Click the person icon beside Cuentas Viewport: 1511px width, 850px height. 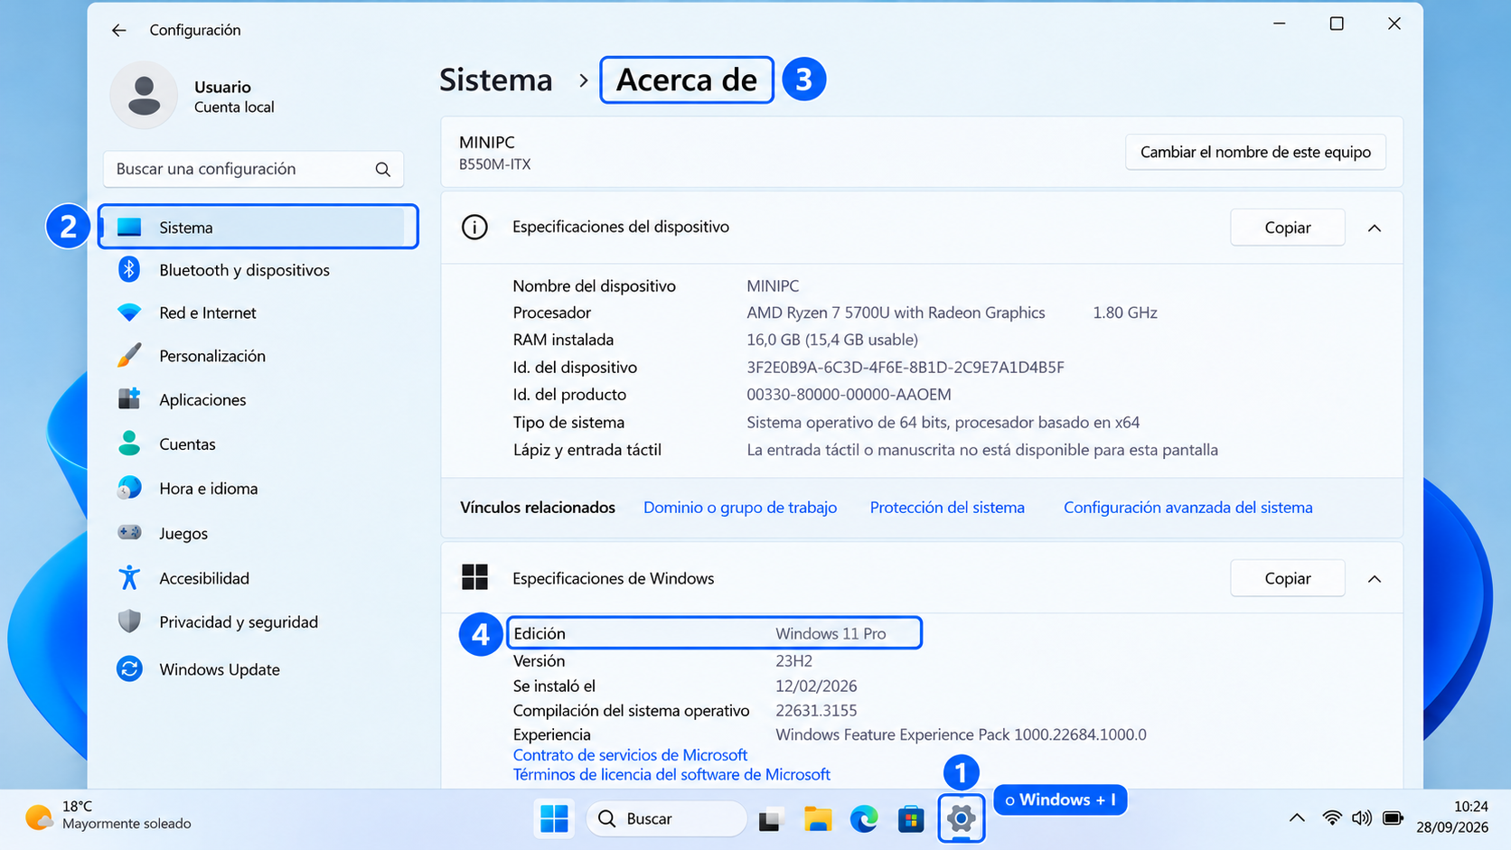tap(129, 444)
